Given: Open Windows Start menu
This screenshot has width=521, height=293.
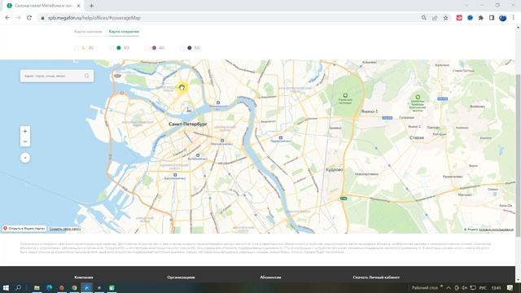Looking at the screenshot, I should coord(6,287).
